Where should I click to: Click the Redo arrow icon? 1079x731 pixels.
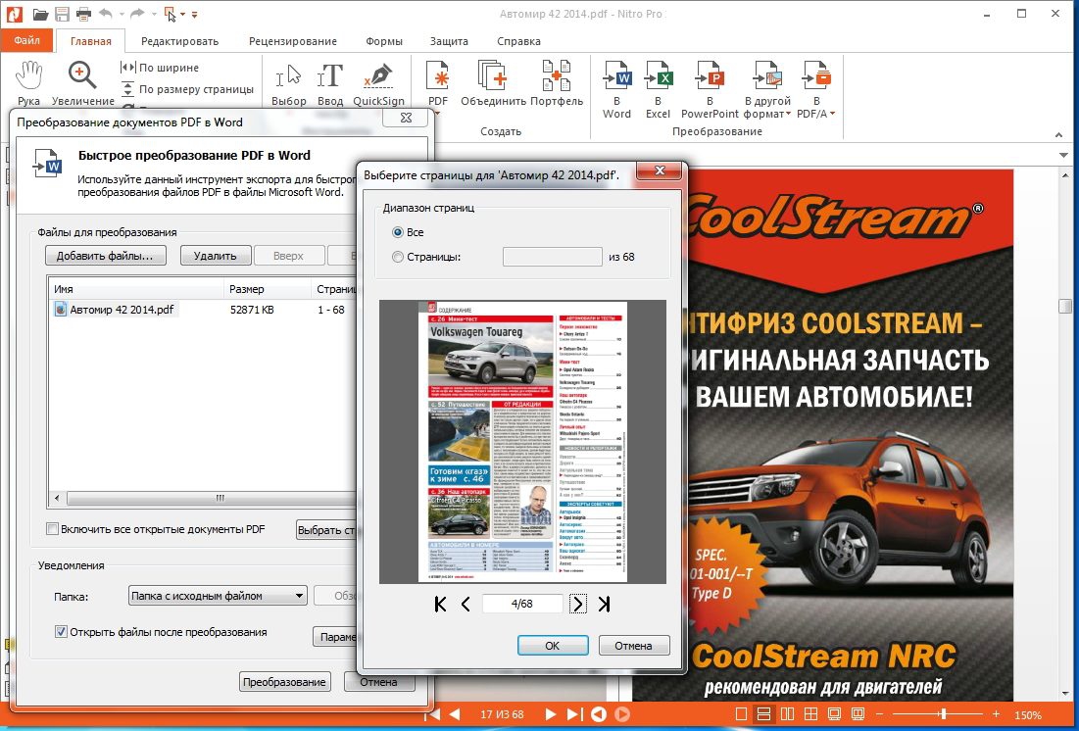136,14
